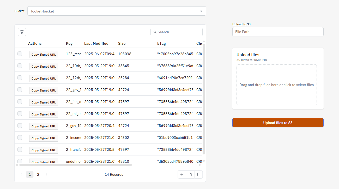This screenshot has width=339, height=189.
Task: Open the Bucket dropdown tooljet-bucket
Action: (x=115, y=11)
